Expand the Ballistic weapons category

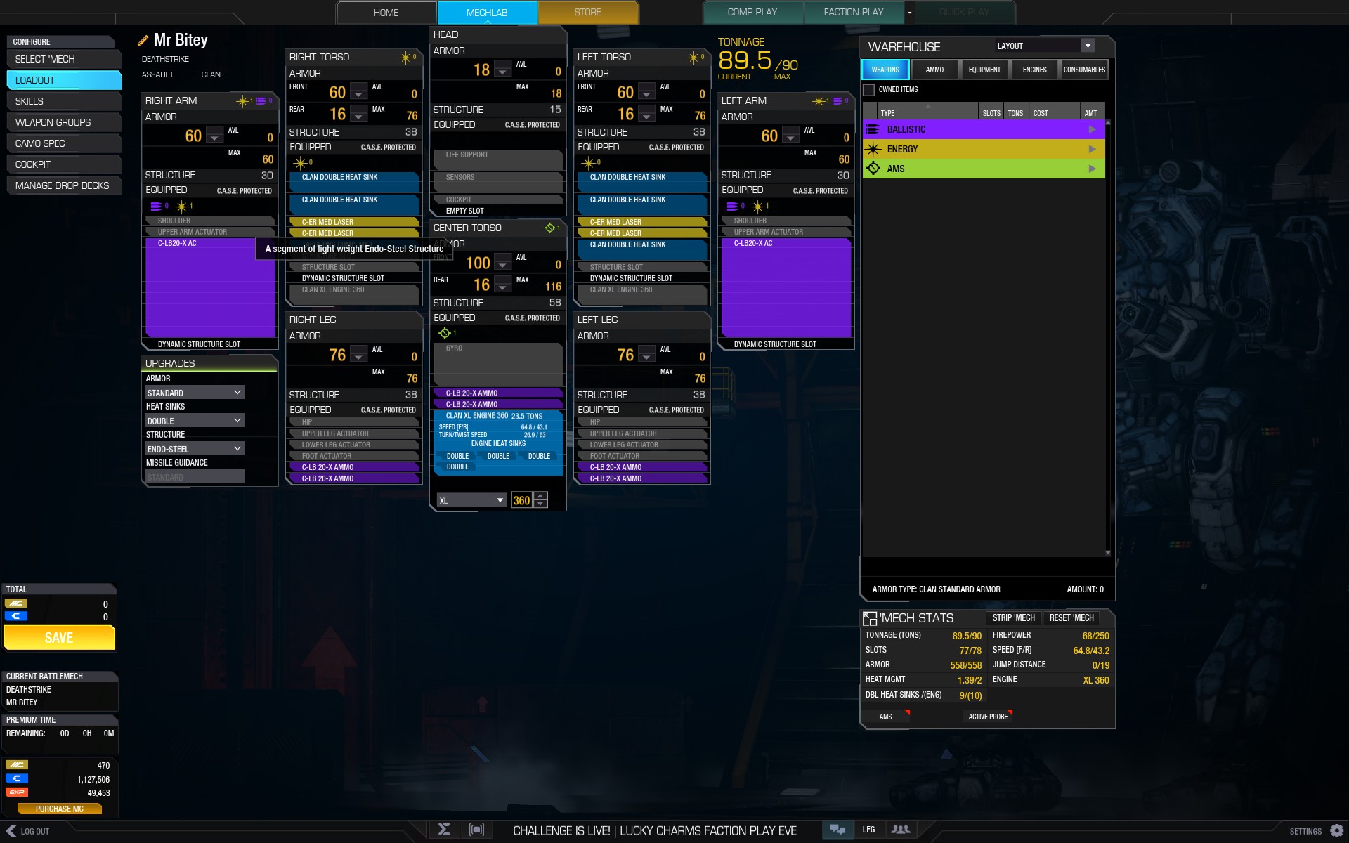[1091, 129]
